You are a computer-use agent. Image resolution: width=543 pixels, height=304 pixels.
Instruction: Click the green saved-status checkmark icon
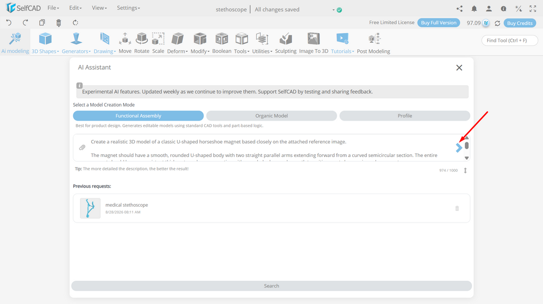(x=339, y=10)
